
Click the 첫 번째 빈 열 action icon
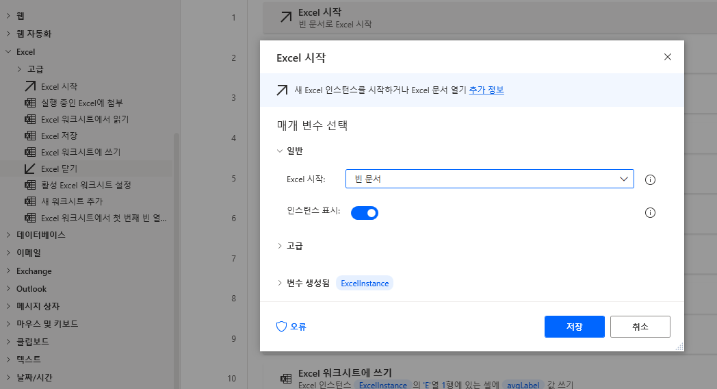[x=30, y=218]
